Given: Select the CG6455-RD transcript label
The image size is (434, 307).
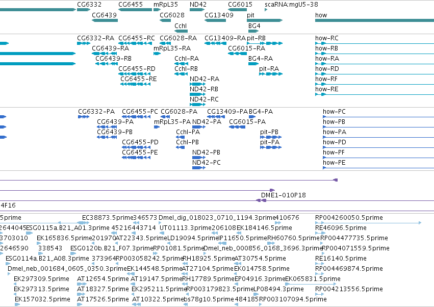Looking at the screenshot, I should pos(137,69).
